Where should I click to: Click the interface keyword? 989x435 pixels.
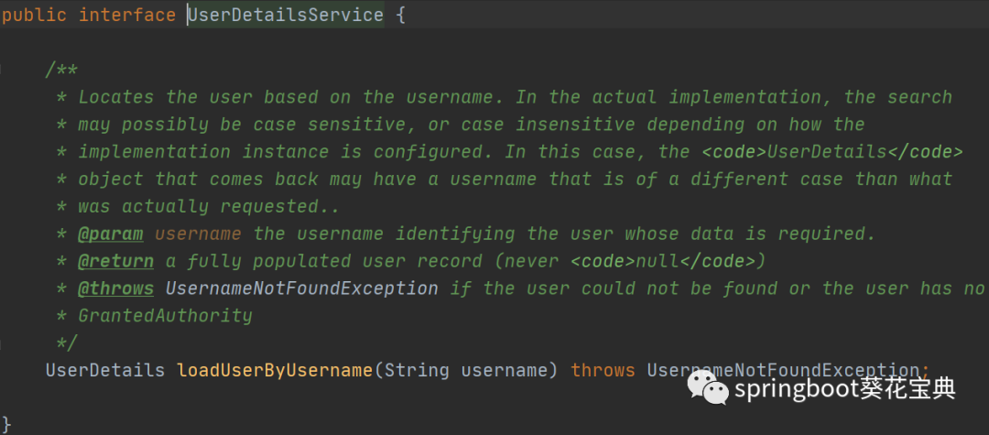127,15
